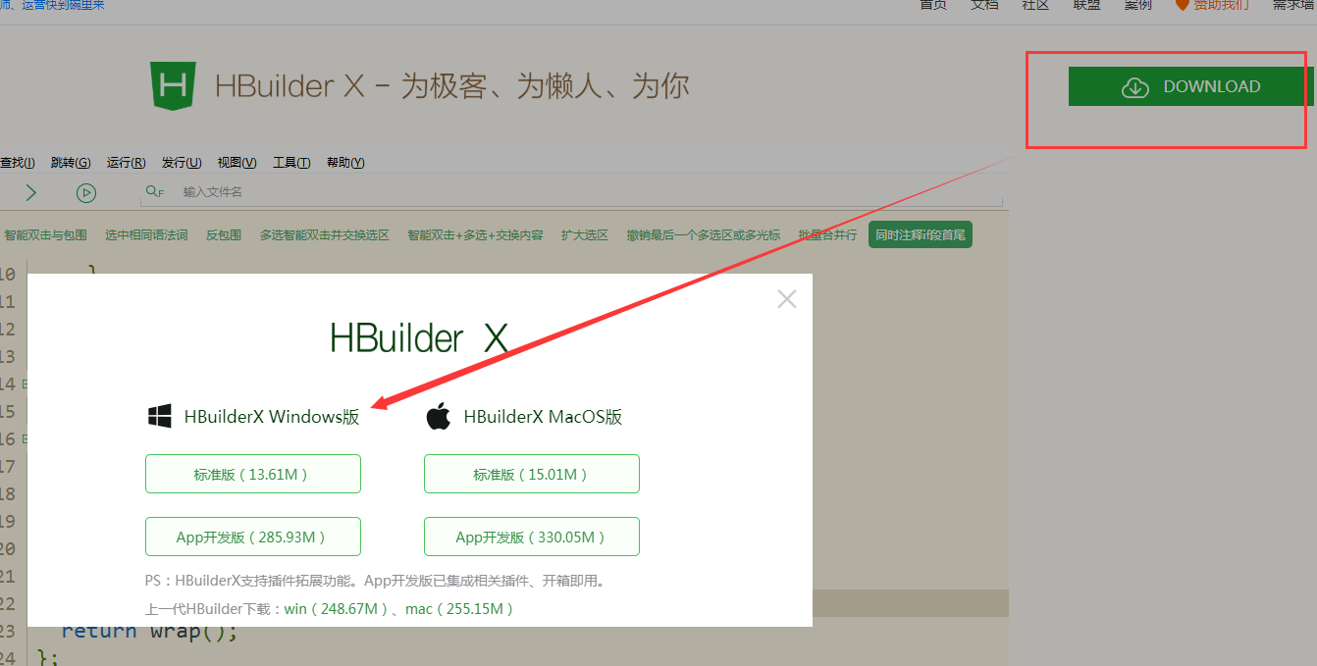Viewport: 1317px width, 666px height.
Task: Click the 同时注释if段首尾 green button
Action: point(920,234)
